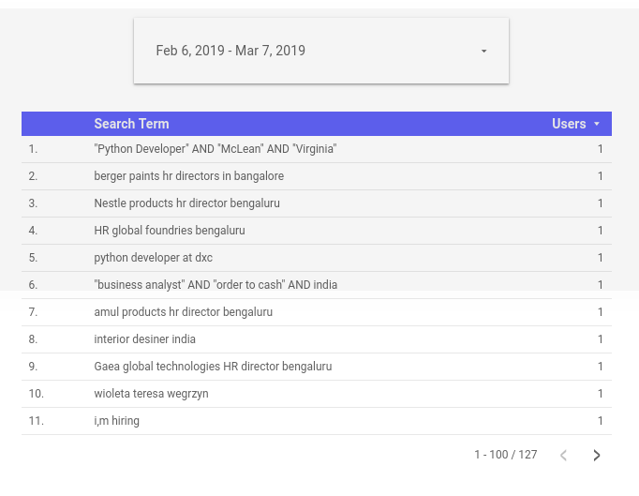The width and height of the screenshot is (639, 496).
Task: Select interior desiner india search term
Action: (x=144, y=339)
